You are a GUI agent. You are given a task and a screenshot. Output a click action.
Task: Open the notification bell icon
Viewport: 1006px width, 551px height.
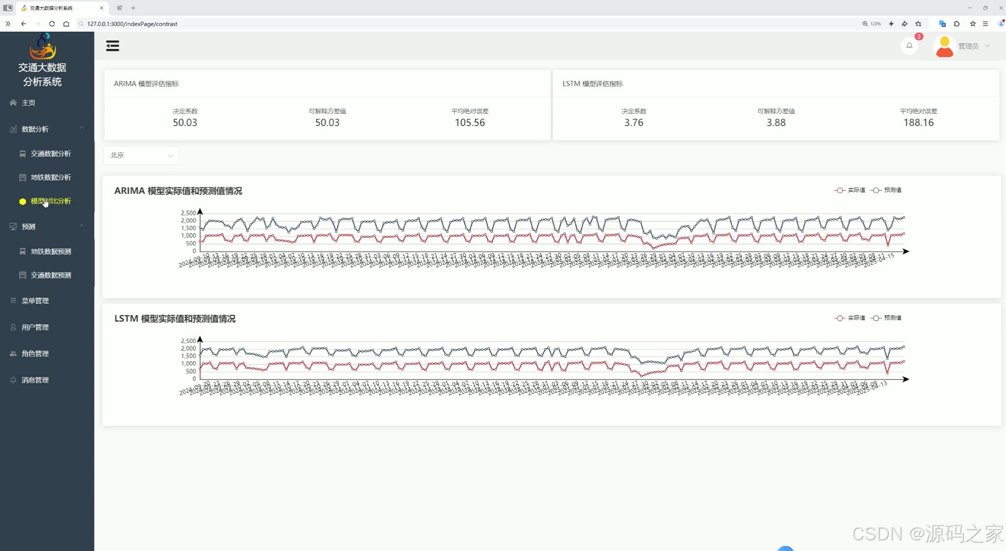tap(909, 45)
